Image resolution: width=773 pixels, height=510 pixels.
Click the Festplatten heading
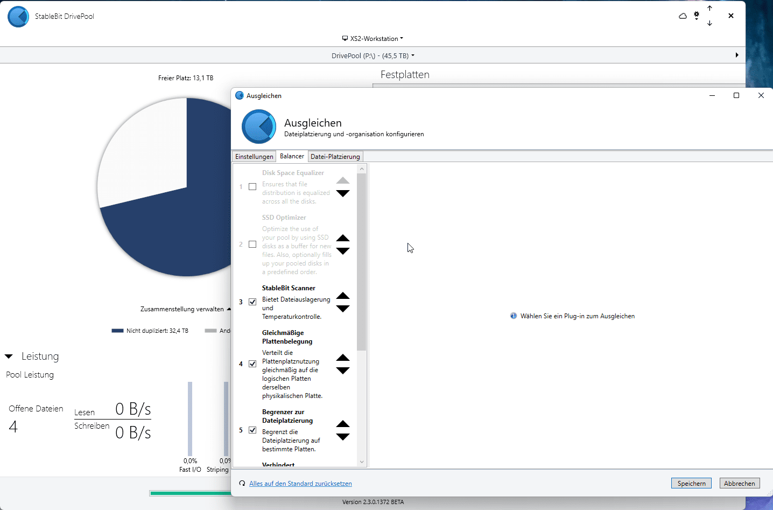[x=405, y=74]
